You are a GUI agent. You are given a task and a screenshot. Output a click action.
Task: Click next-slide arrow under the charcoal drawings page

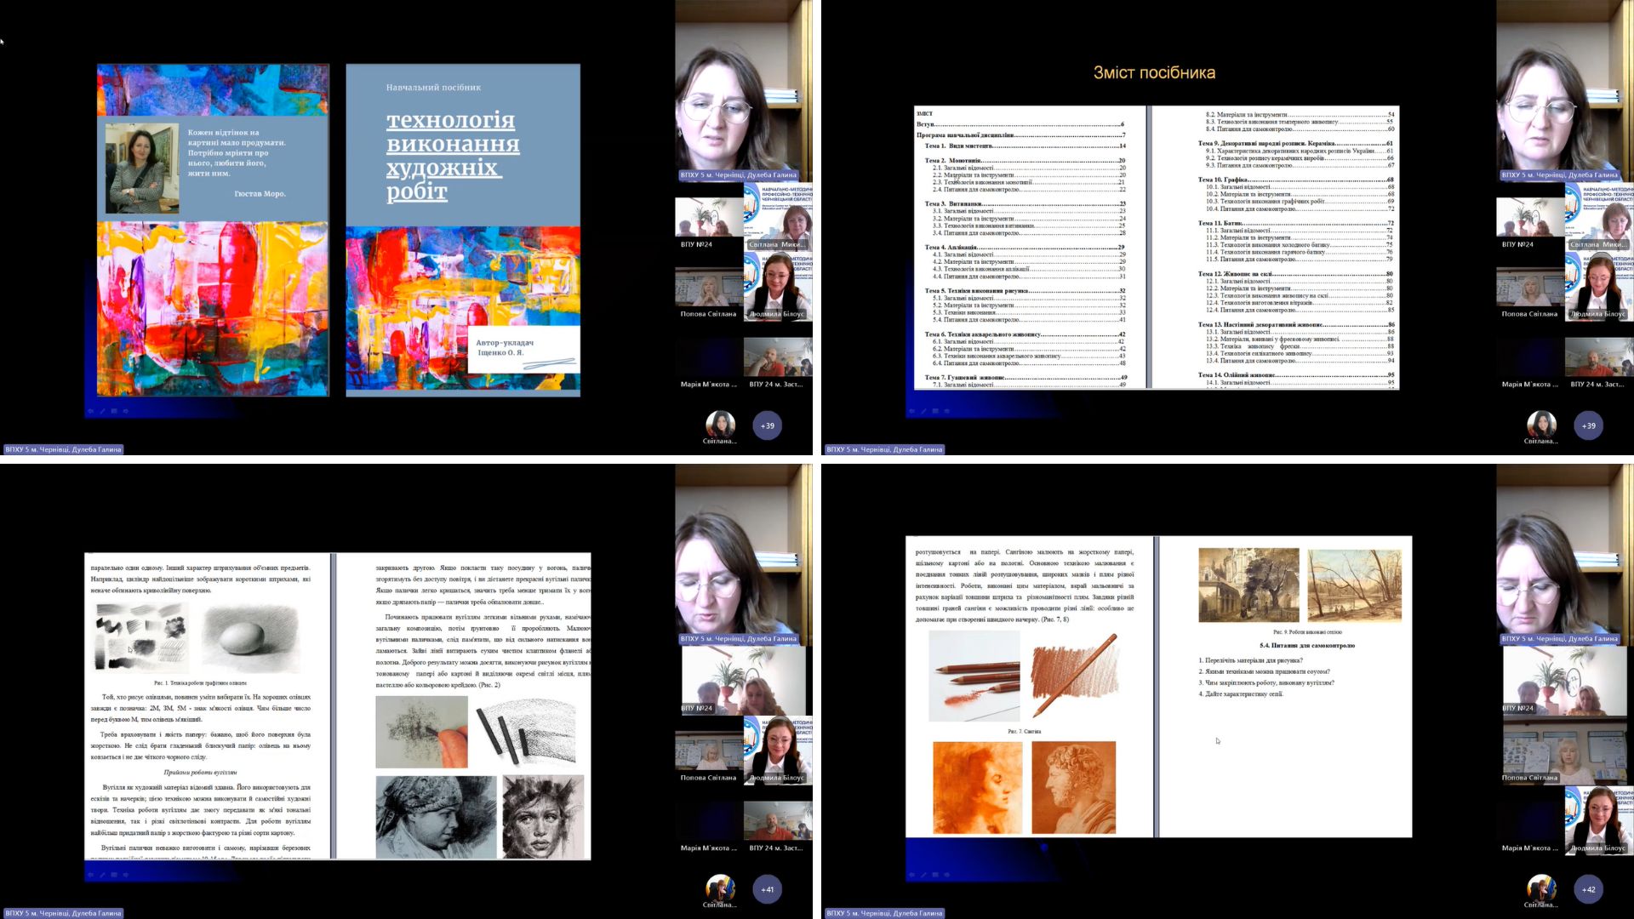click(x=126, y=875)
